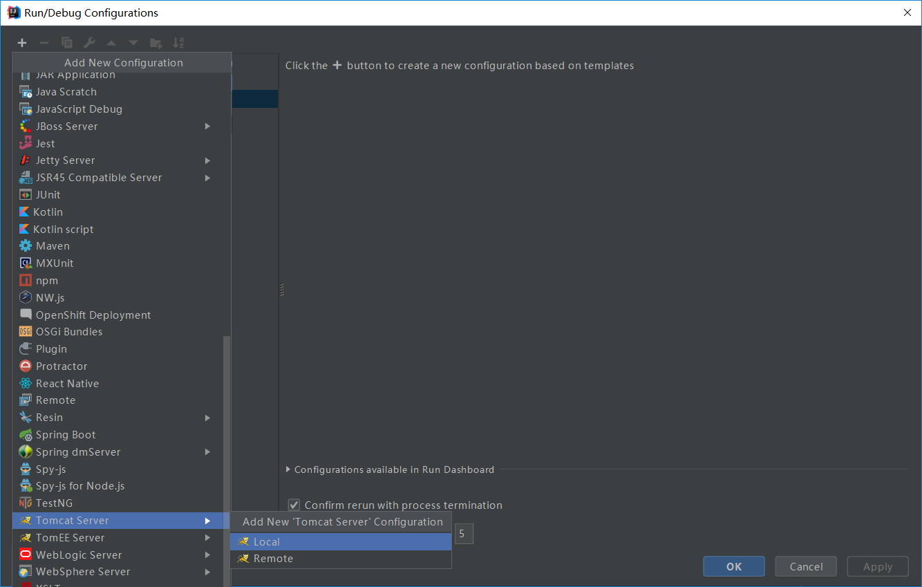Image resolution: width=922 pixels, height=587 pixels.
Task: Click the TestNG icon
Action: coord(26,503)
